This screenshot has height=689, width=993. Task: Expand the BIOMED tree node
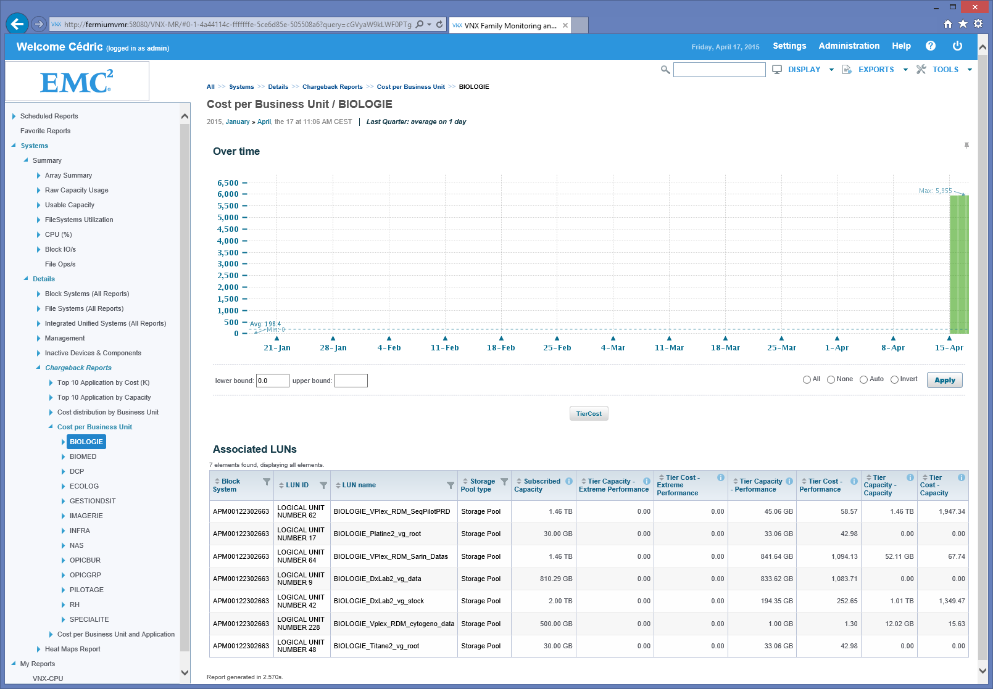(x=63, y=457)
